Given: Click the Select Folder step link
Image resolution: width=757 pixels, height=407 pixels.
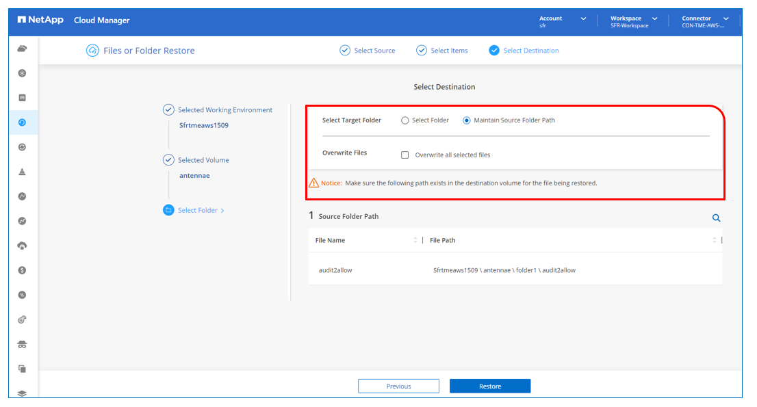Looking at the screenshot, I should coord(197,210).
